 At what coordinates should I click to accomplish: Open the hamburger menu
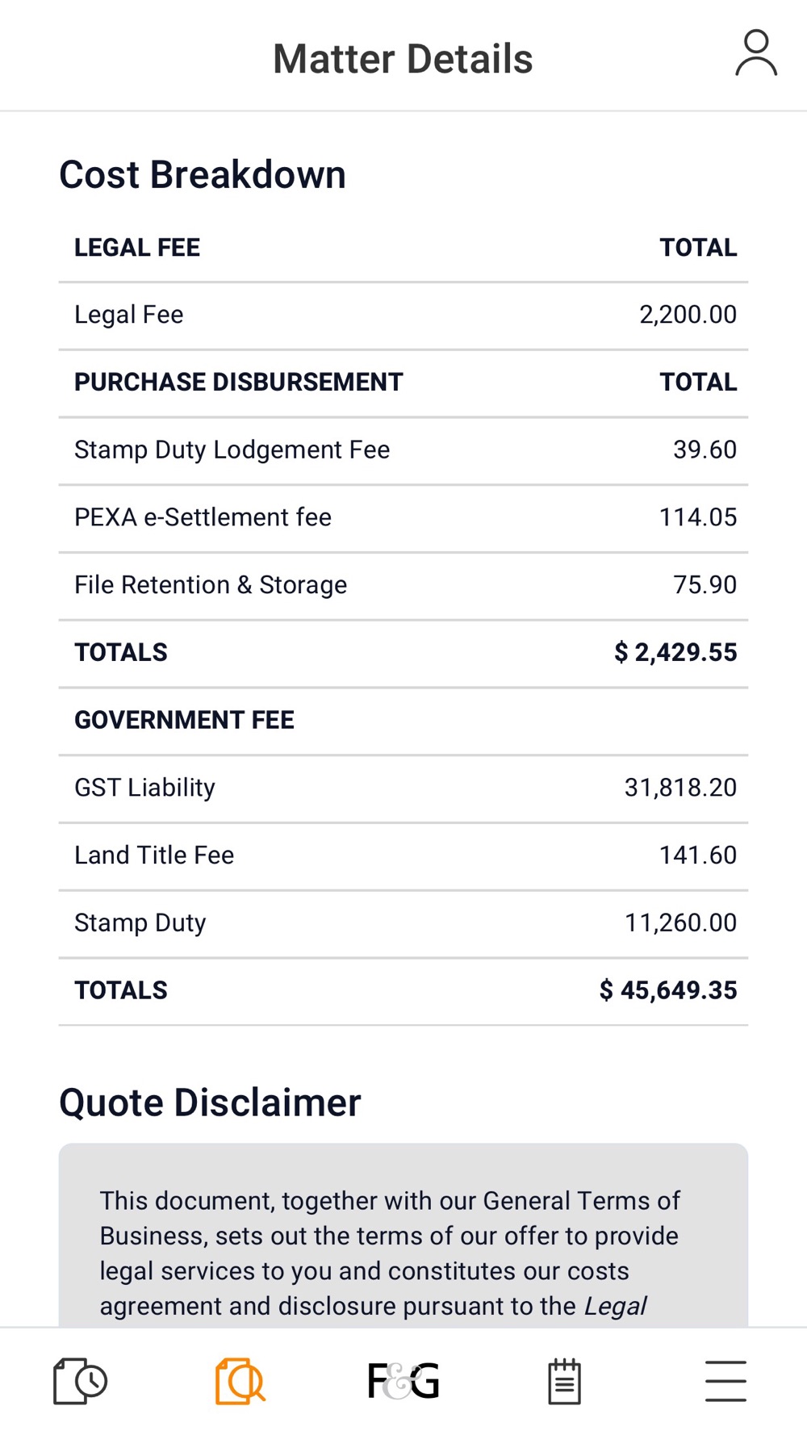(725, 1381)
